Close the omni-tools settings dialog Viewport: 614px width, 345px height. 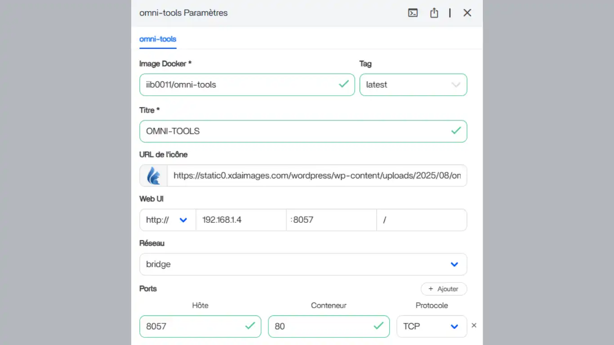pyautogui.click(x=467, y=13)
